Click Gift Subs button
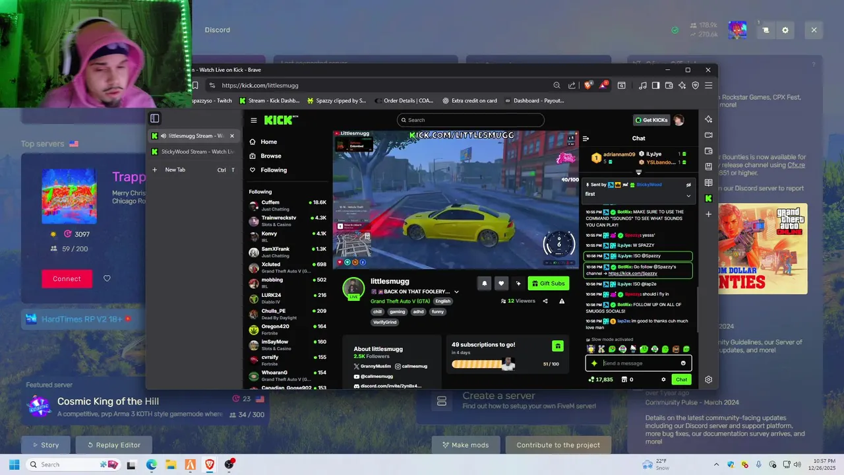The image size is (844, 475). point(548,283)
